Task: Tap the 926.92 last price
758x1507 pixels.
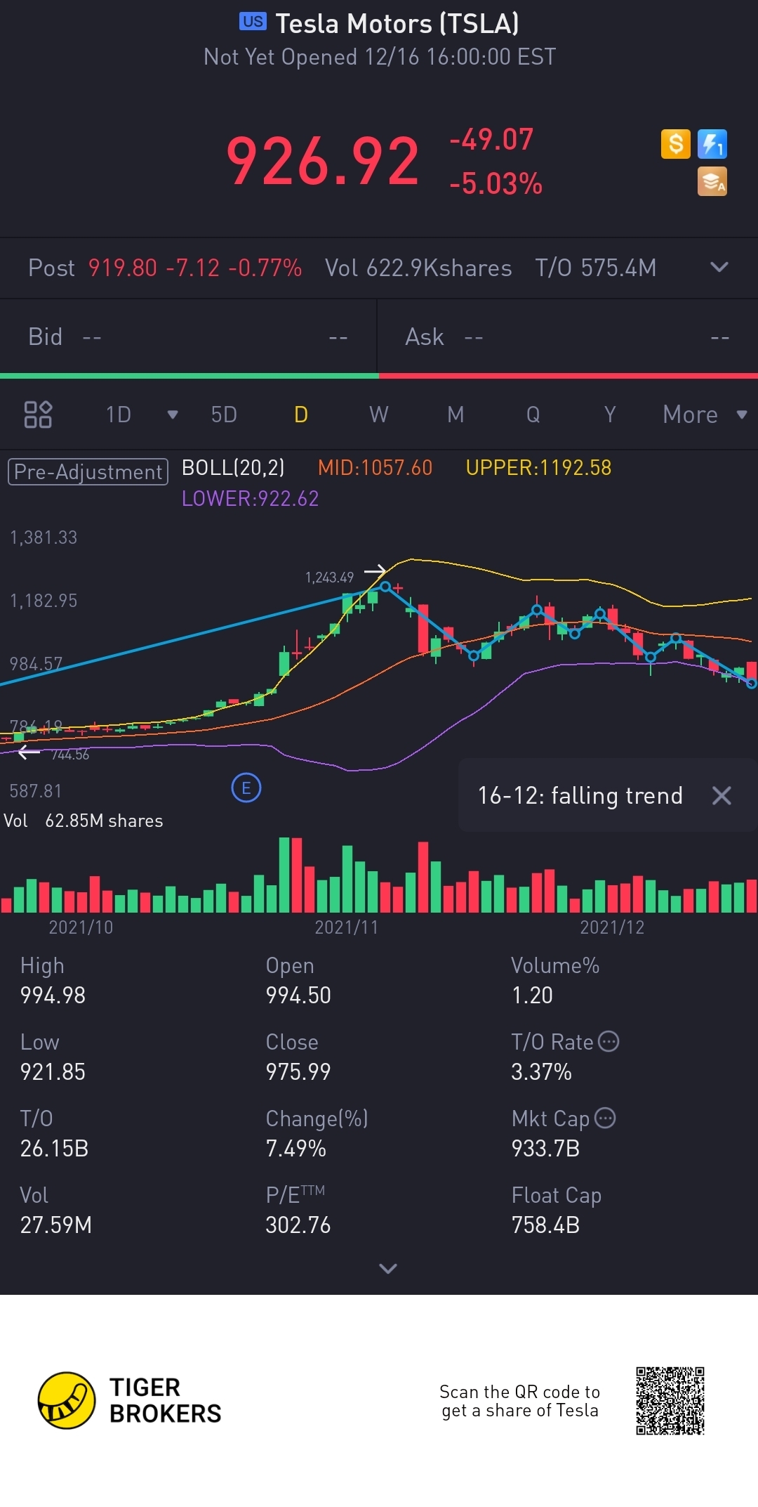Action: point(323,161)
